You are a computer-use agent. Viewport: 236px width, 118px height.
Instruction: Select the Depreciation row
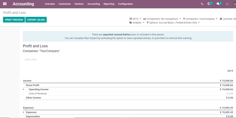tap(128, 116)
